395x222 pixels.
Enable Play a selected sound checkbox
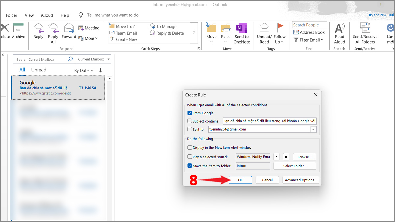coord(190,157)
